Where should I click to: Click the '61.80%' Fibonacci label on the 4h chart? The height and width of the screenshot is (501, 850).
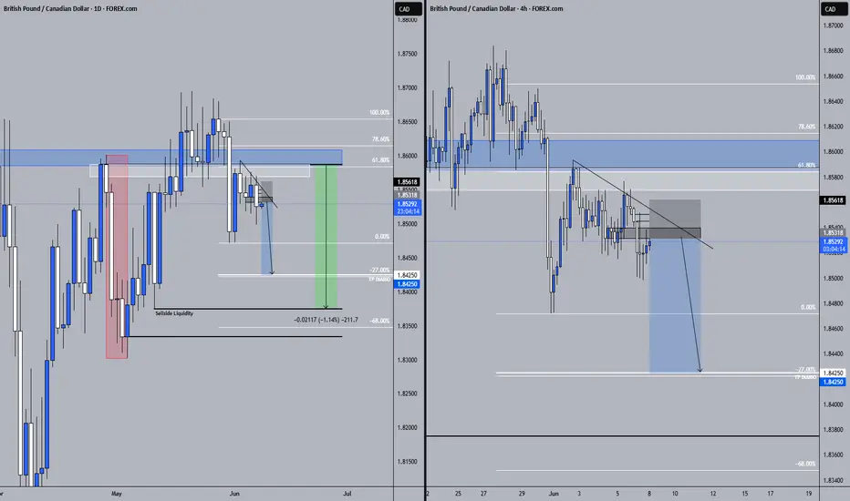click(806, 165)
